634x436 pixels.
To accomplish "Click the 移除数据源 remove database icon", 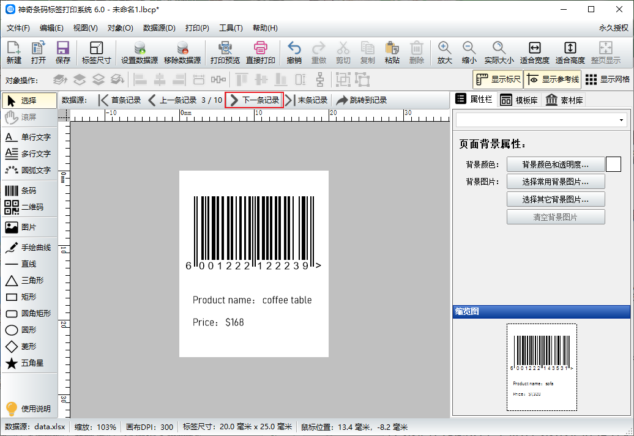I will click(182, 53).
